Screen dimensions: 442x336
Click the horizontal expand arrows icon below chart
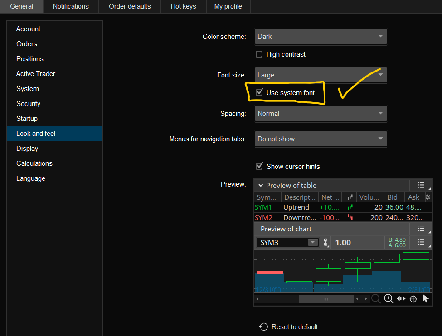point(401,299)
